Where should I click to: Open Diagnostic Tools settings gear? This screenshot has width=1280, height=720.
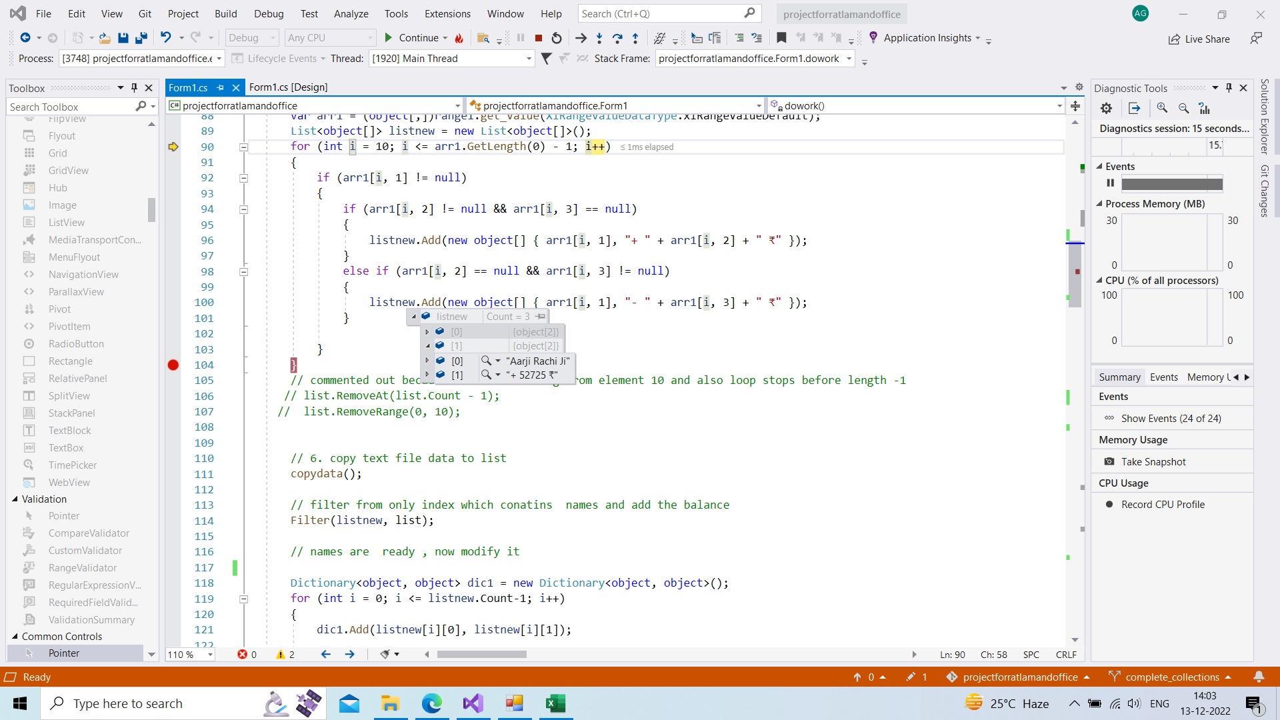coord(1106,108)
